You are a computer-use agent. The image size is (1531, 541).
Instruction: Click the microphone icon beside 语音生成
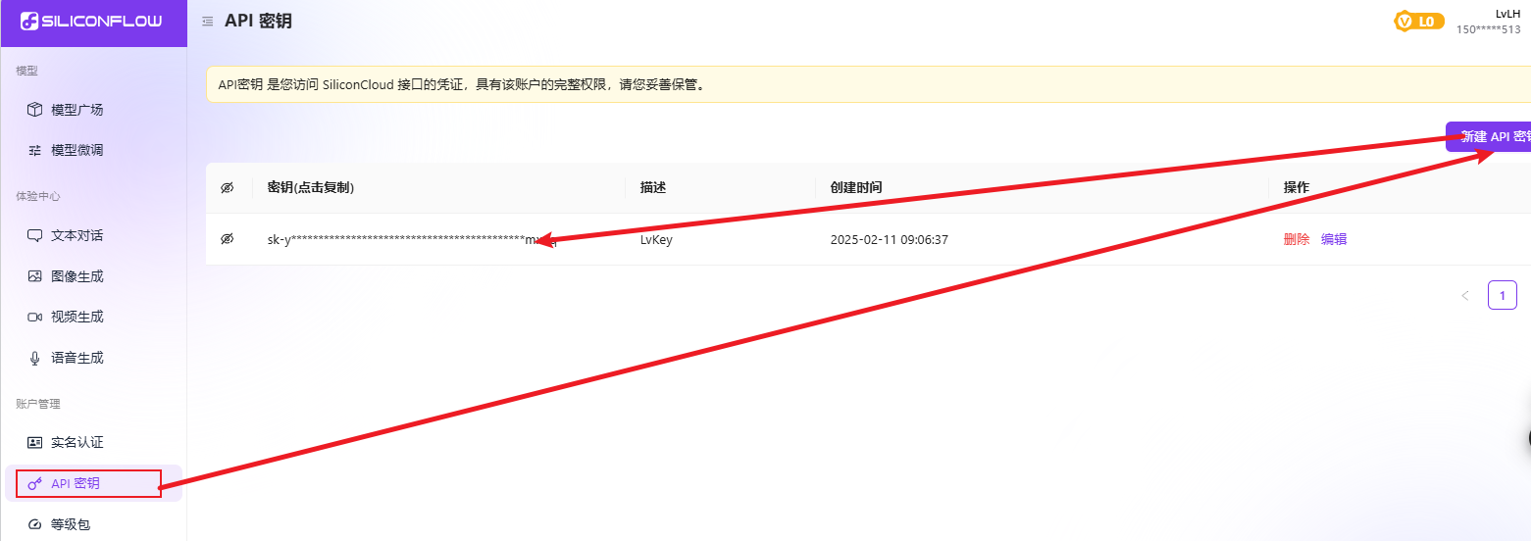pos(34,358)
